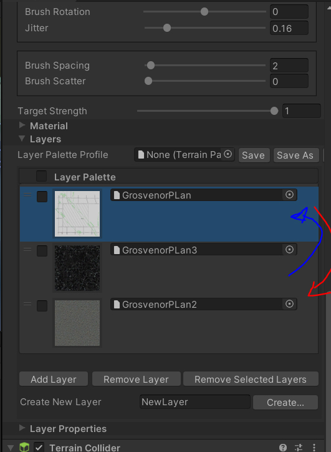Disable the Terrain Collider component checkbox
The image size is (331, 452).
click(x=39, y=448)
